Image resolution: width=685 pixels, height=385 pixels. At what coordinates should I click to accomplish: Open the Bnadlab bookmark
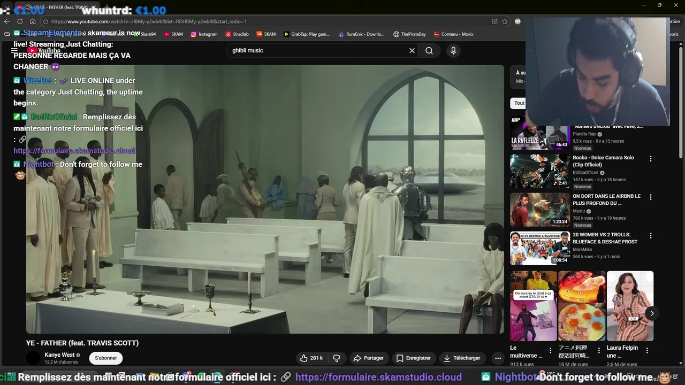coord(237,34)
